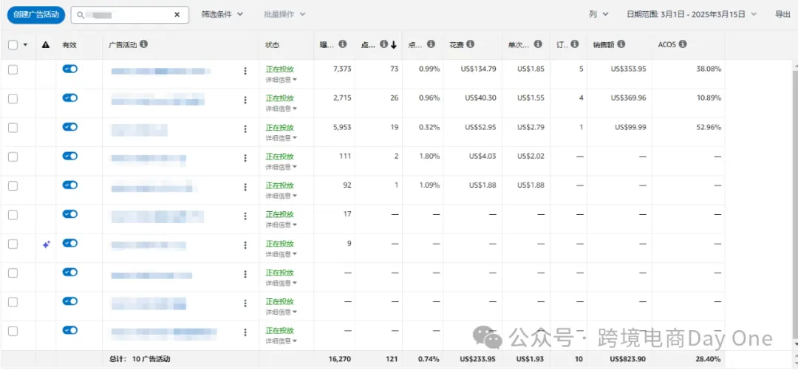Click the info icon next to 销售额 header
This screenshot has height=370, width=798.
click(x=621, y=44)
